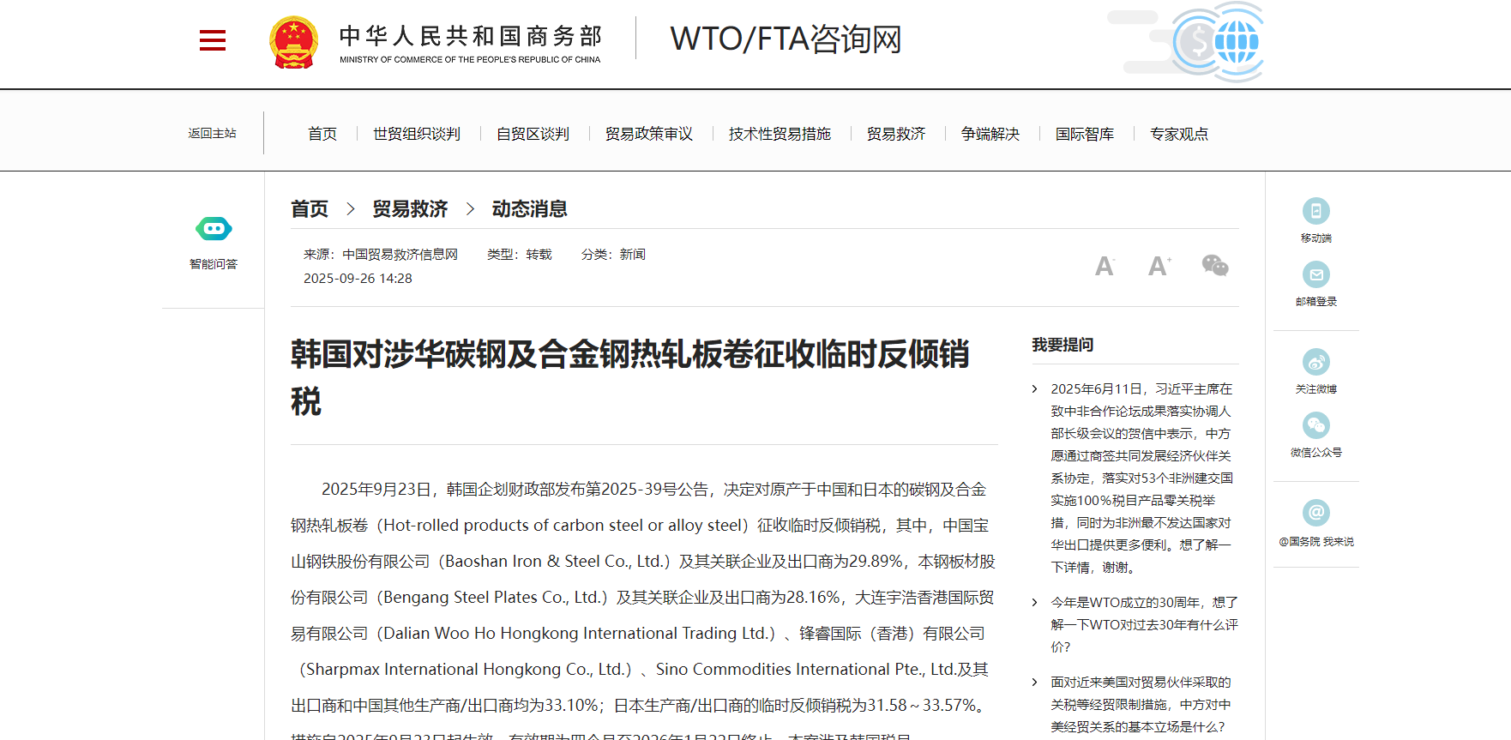Open the 贸易救济 navigation menu item
This screenshot has width=1511, height=740.
[x=895, y=134]
